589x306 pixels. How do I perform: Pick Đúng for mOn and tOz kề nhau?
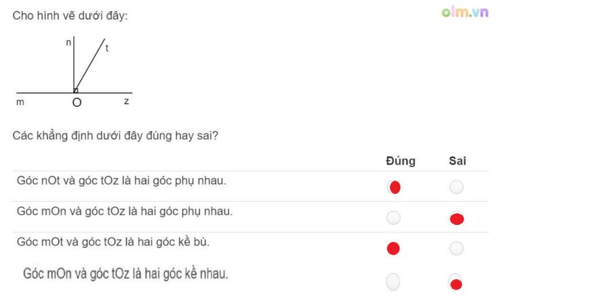click(x=393, y=282)
